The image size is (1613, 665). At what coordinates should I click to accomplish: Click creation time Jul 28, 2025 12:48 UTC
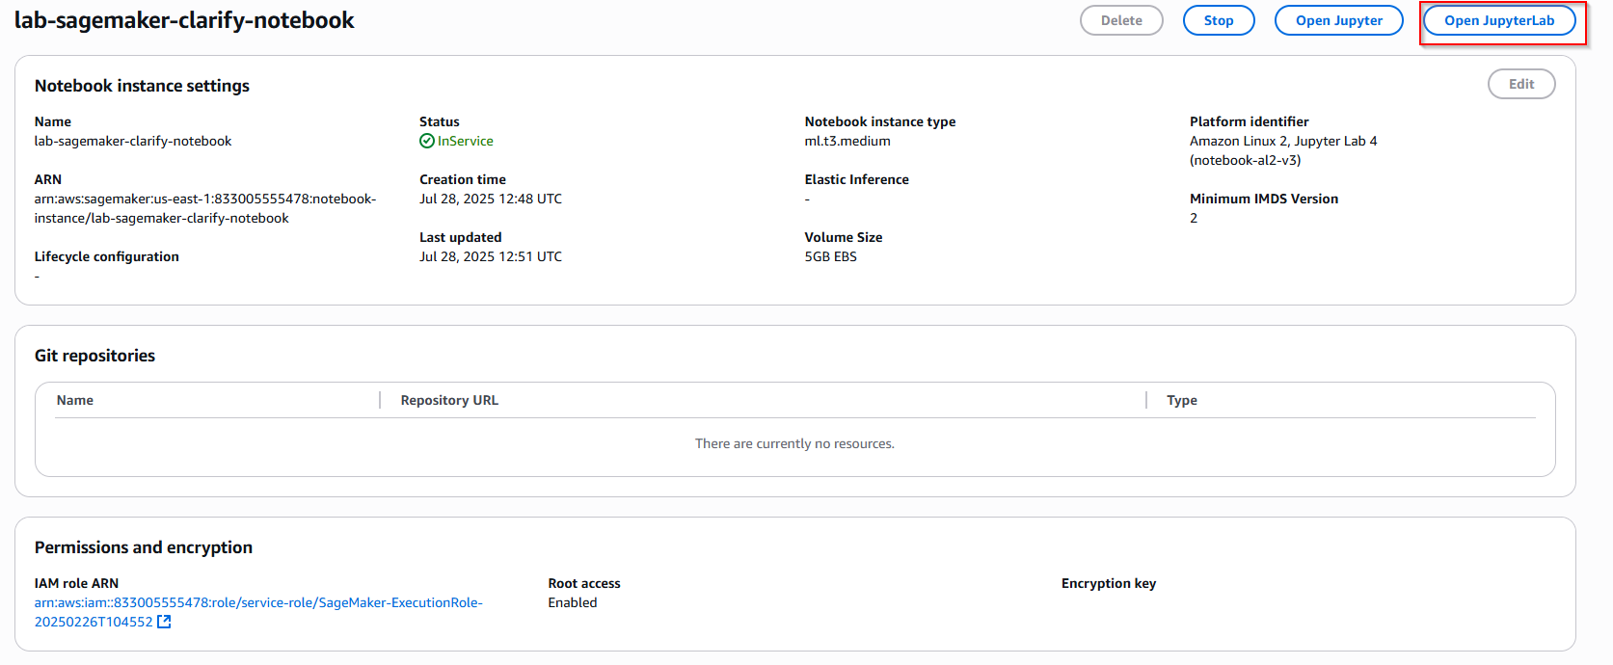click(x=491, y=199)
